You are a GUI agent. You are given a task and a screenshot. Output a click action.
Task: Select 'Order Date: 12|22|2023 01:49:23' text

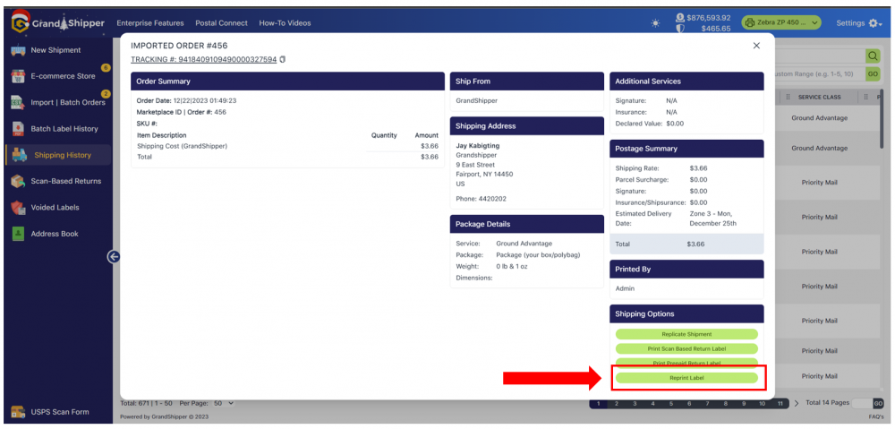pos(186,100)
